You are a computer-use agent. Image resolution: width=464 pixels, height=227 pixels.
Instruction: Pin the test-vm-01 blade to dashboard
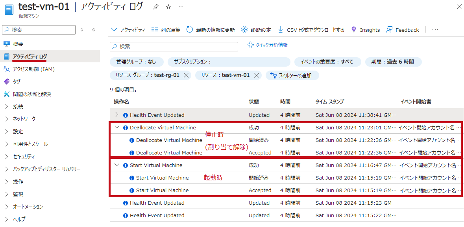155,7
